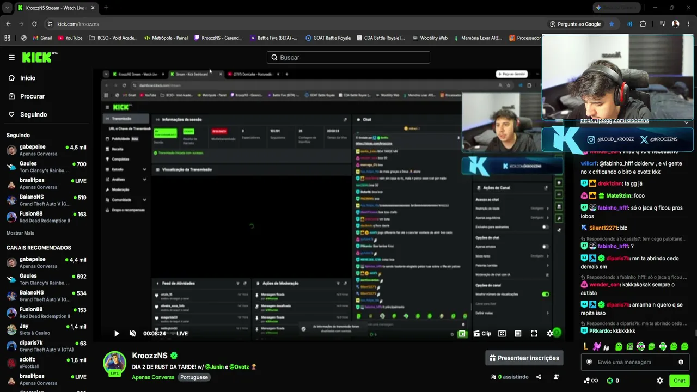Image resolution: width=697 pixels, height=392 pixels.
Task: Click the Kick coin balance icon
Action: 610,381
